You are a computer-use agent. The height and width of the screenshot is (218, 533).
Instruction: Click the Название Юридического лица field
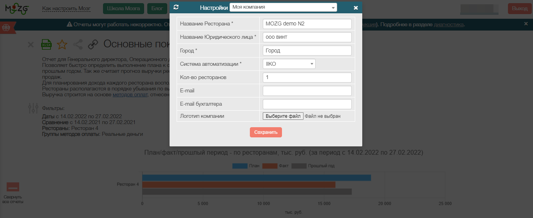pyautogui.click(x=307, y=37)
